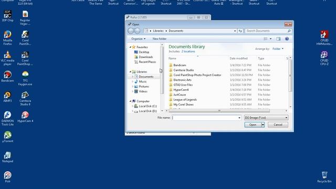The image size is (336, 189).
Task: Select the Camtasia Studio folder
Action: (183, 70)
